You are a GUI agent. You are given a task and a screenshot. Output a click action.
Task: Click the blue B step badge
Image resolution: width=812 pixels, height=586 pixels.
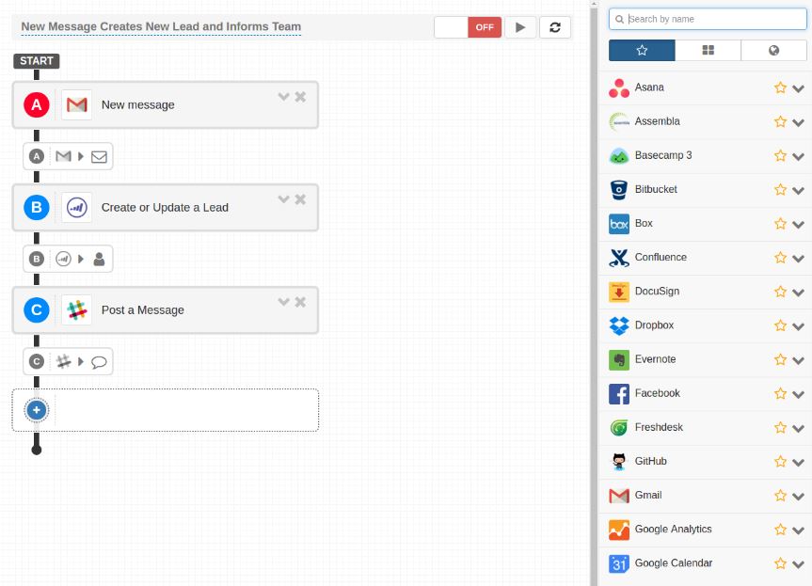click(37, 208)
